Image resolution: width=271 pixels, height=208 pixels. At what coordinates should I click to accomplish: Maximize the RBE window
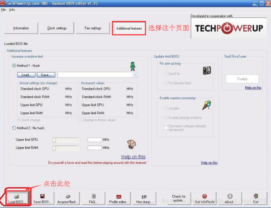click(x=262, y=3)
